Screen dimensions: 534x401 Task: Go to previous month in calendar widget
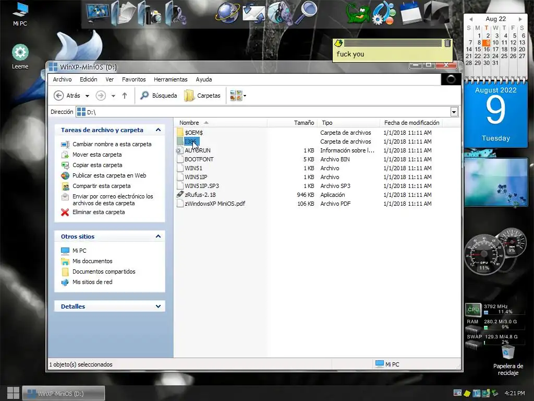point(471,19)
